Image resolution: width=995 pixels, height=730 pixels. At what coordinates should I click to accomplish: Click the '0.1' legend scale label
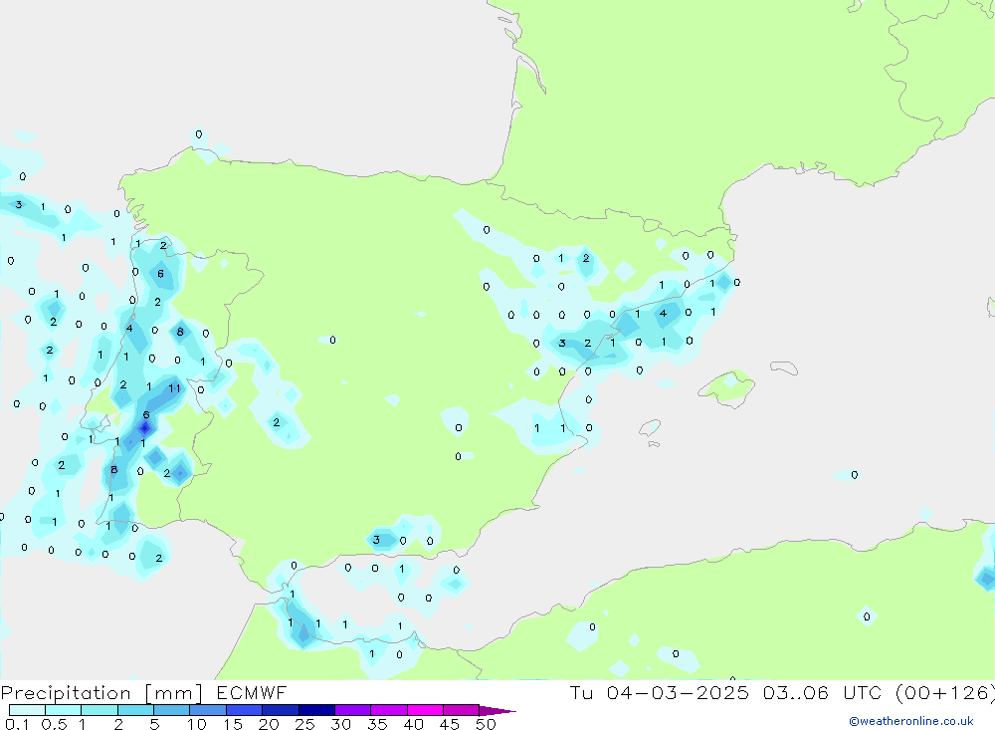click(17, 724)
